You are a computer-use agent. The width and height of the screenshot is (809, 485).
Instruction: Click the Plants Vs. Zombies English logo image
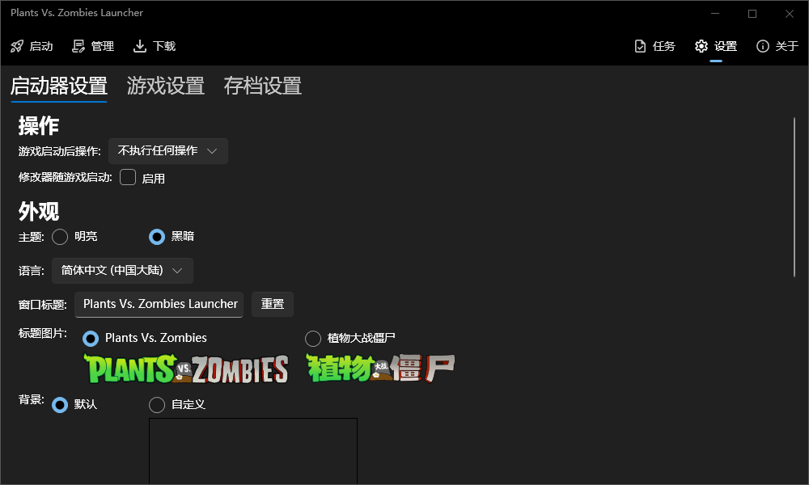coord(186,369)
